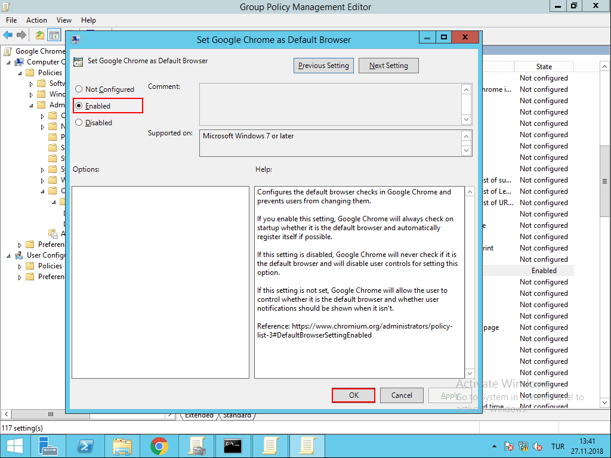
Task: Open the scroll-with-toolbox taskbar app
Action: click(x=197, y=446)
